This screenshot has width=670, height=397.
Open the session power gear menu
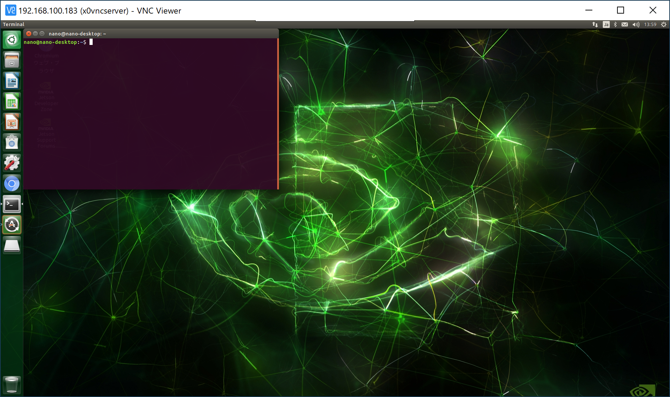click(664, 24)
